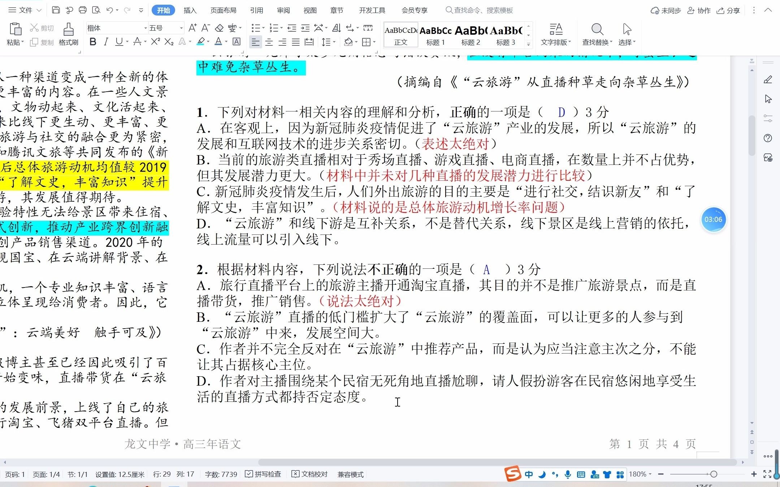Clear formatting with eraser icon
Viewport: 780px width, 487px height.
[219, 28]
